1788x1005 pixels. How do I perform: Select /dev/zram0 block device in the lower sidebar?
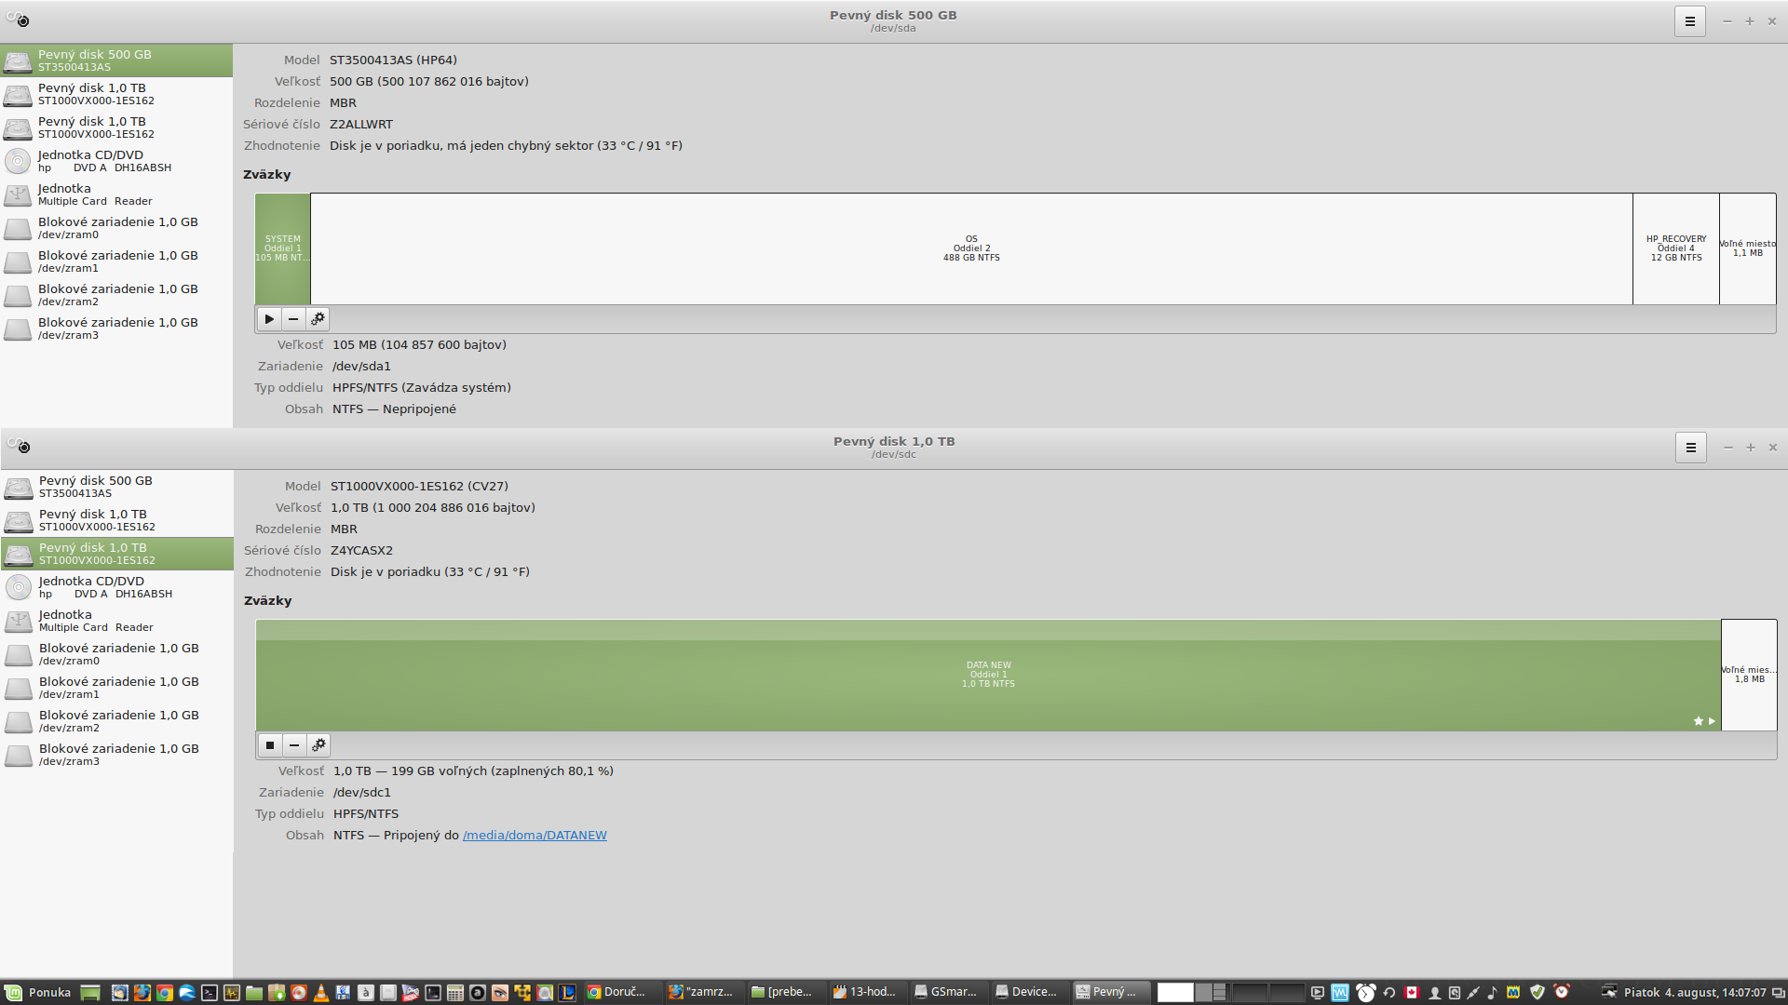pos(116,654)
